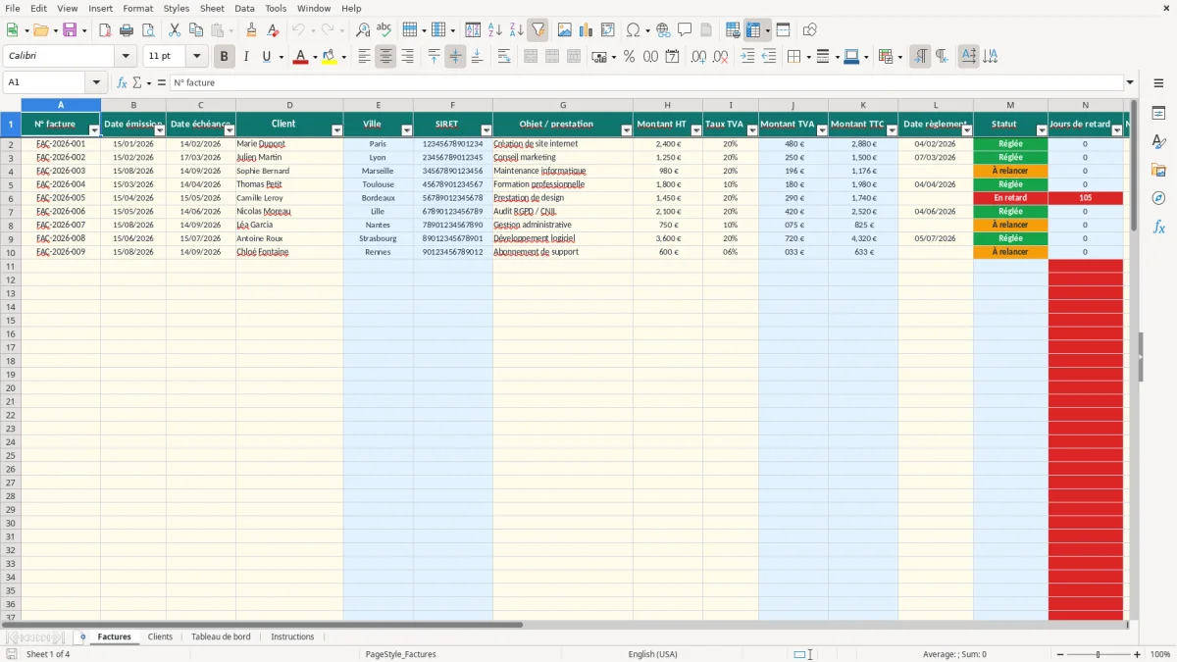The image size is (1177, 662).
Task: Open the Sheet menu
Action: (x=213, y=8)
